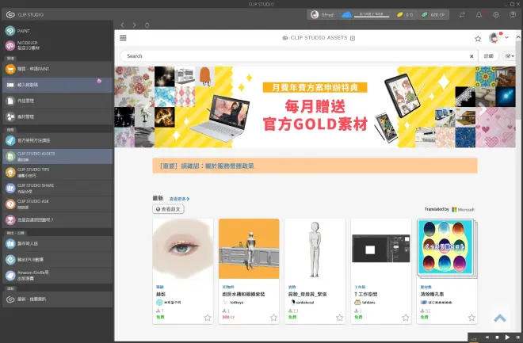This screenshot has width=523, height=343.
Task: Open the EPUB export entry
Action: (57, 259)
